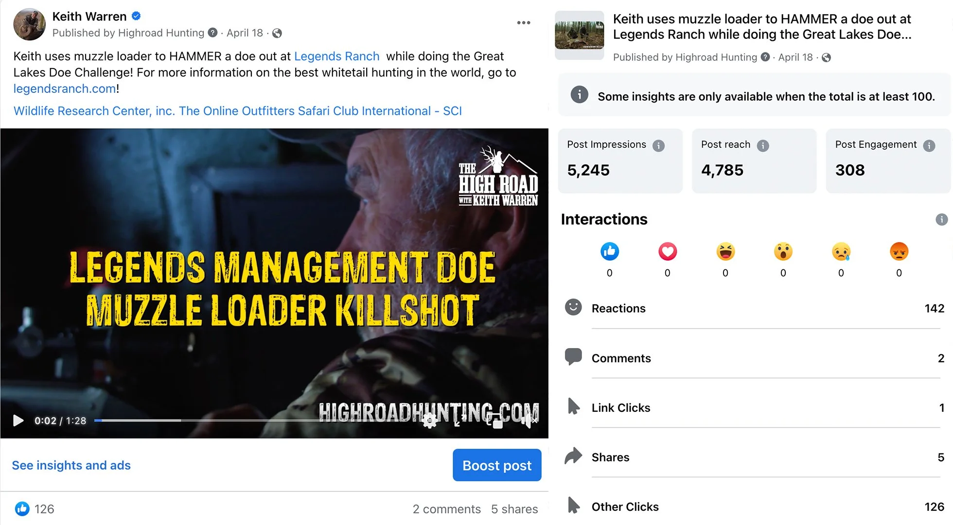Open See insights and ads

point(71,465)
